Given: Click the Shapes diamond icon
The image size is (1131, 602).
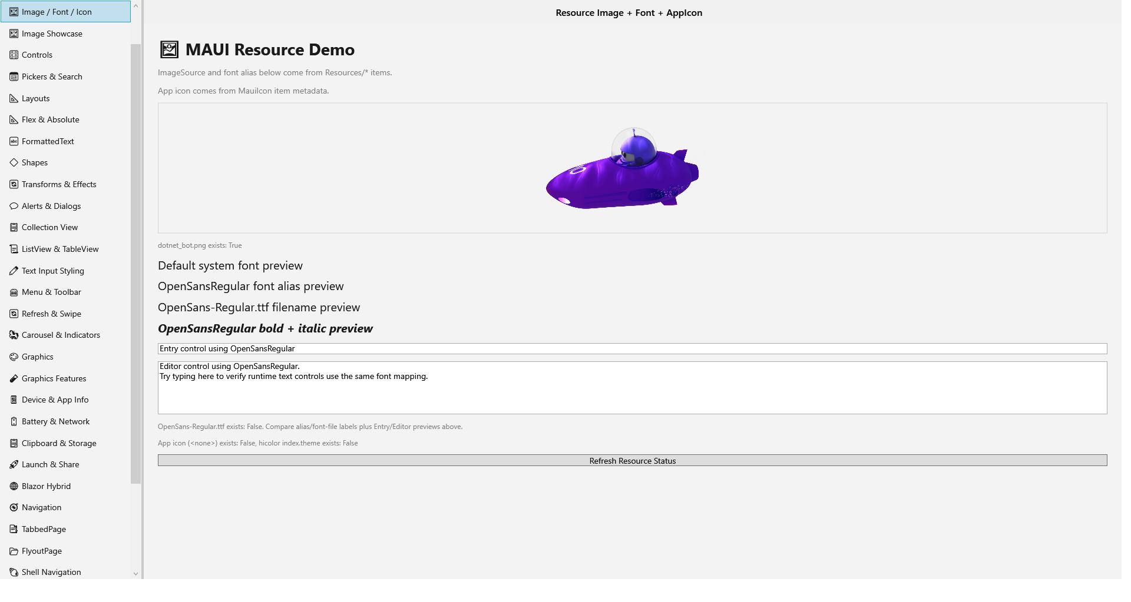Looking at the screenshot, I should point(14,162).
